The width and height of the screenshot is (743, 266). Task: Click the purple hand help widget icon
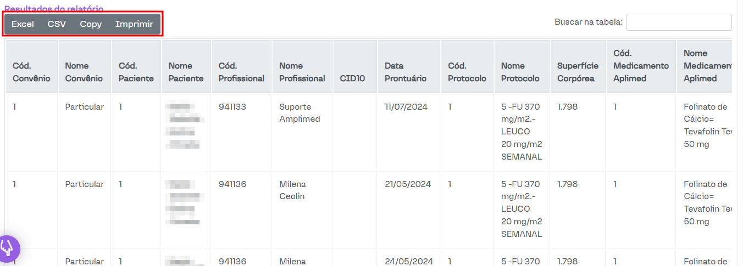pyautogui.click(x=8, y=248)
